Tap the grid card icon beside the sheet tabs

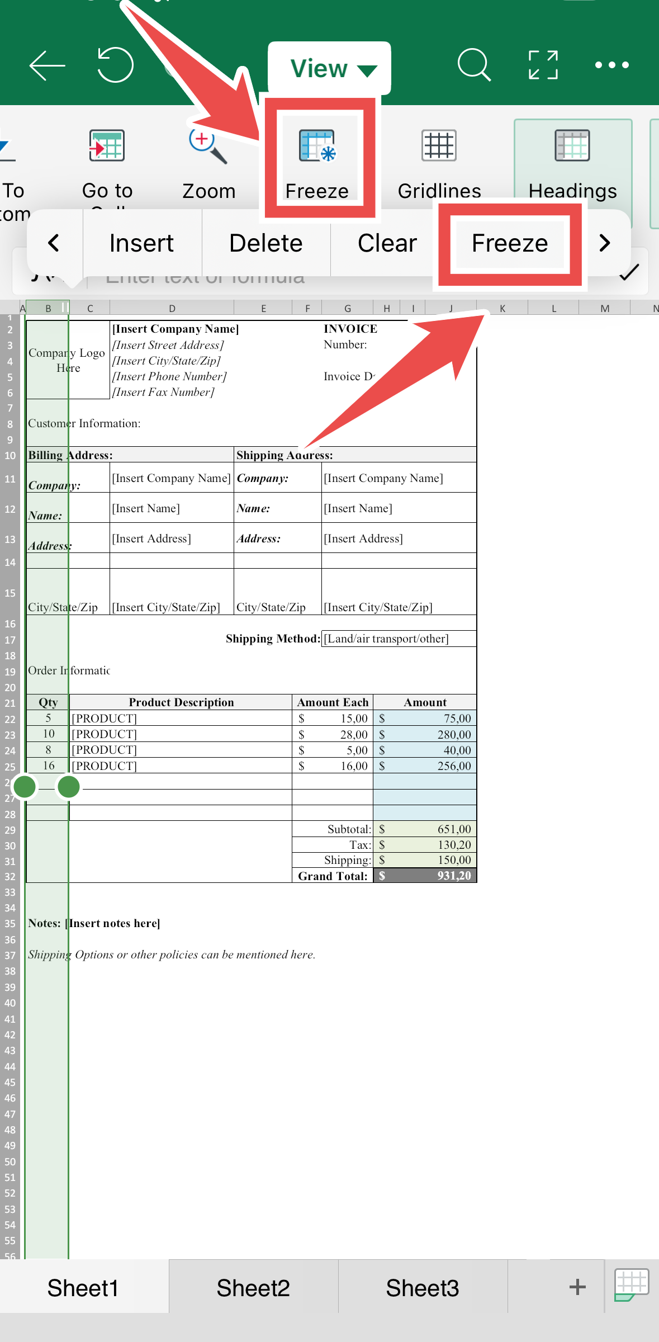631,1285
